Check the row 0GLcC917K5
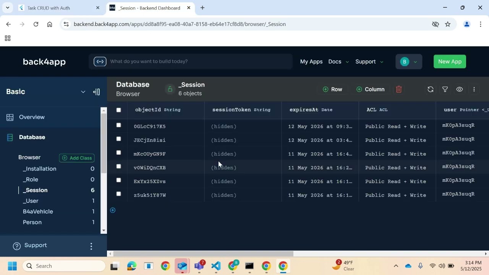 tap(118, 125)
